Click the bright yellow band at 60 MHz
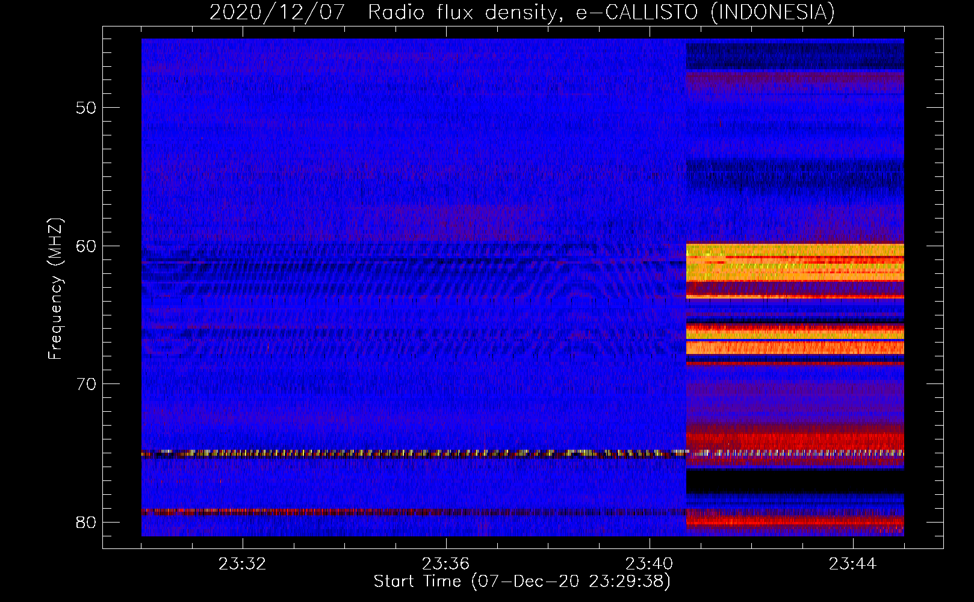Screen dimensions: 974x602 tap(795, 262)
